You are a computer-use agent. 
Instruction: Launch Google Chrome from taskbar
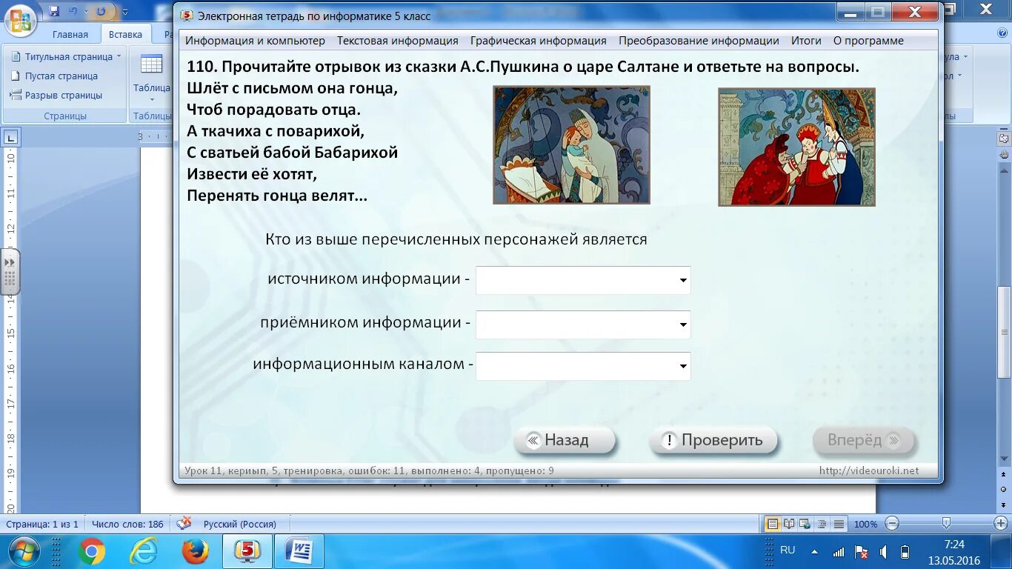pos(93,551)
